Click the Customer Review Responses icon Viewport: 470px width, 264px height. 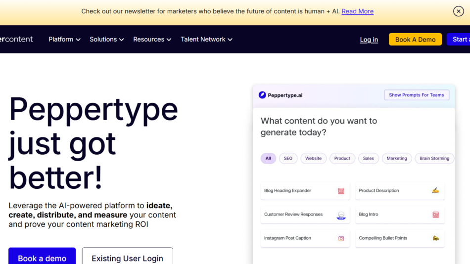point(341,215)
